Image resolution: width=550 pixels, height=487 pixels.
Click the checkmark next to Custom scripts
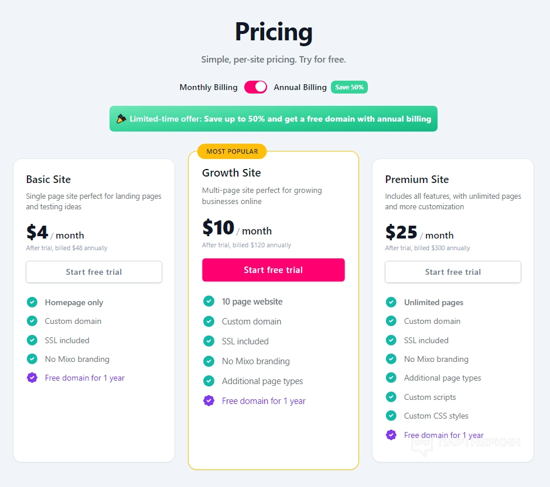coord(391,397)
